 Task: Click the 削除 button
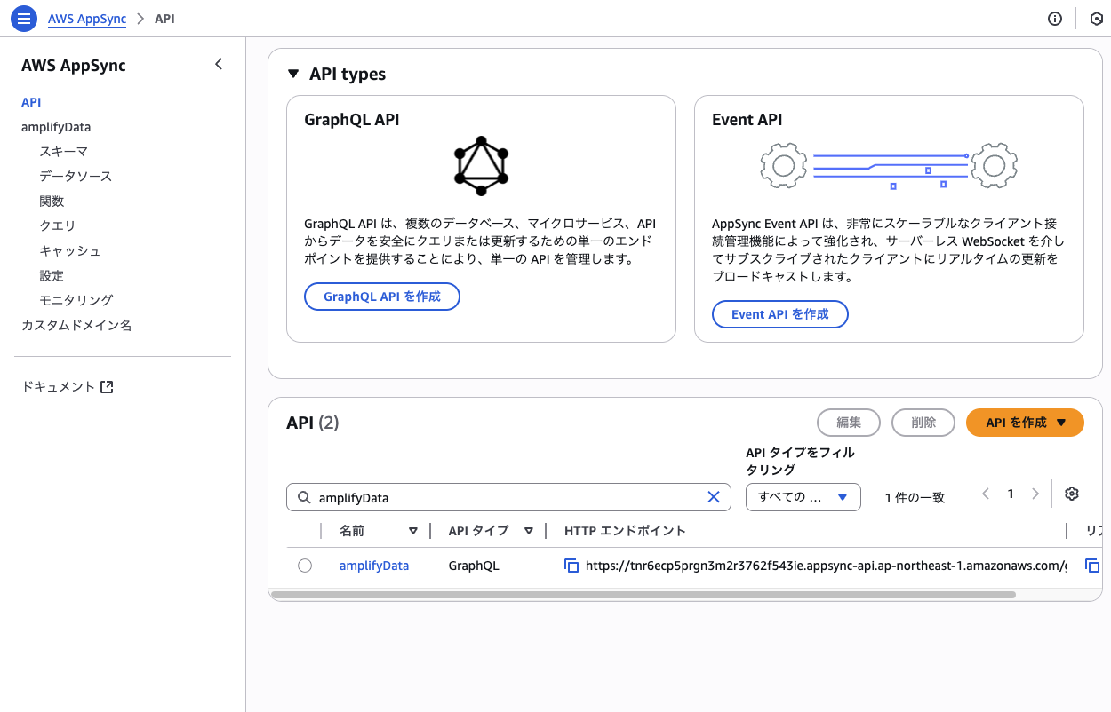coord(923,423)
